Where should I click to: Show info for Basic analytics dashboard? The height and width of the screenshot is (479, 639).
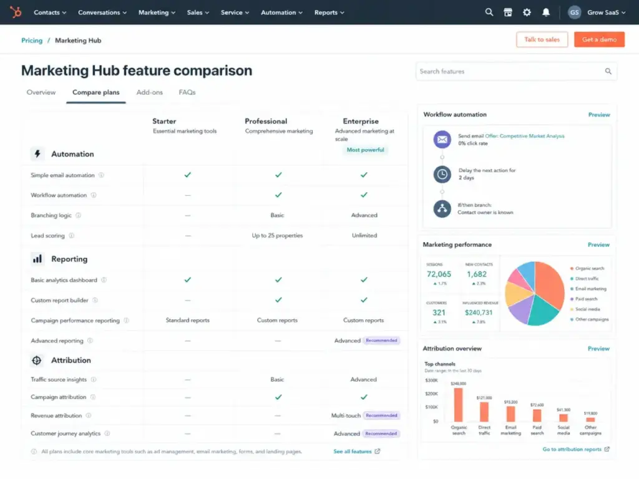[104, 280]
